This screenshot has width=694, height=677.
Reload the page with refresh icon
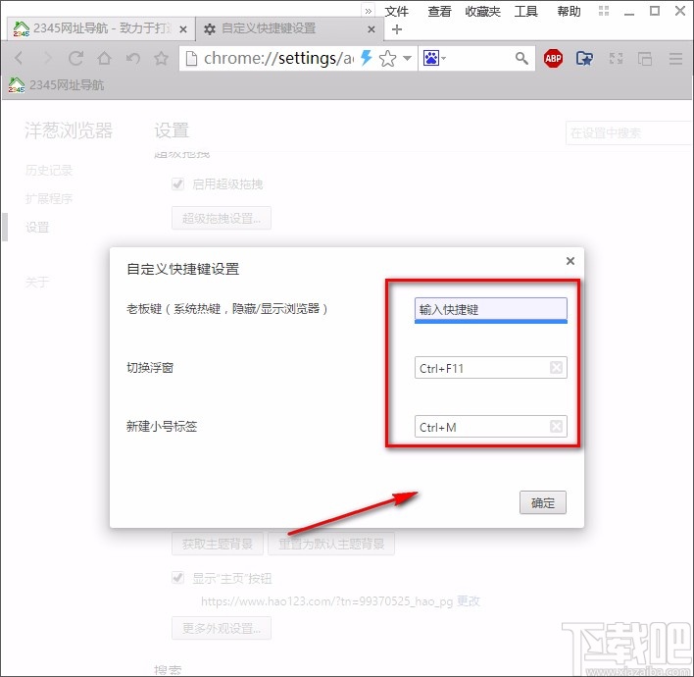[x=75, y=58]
